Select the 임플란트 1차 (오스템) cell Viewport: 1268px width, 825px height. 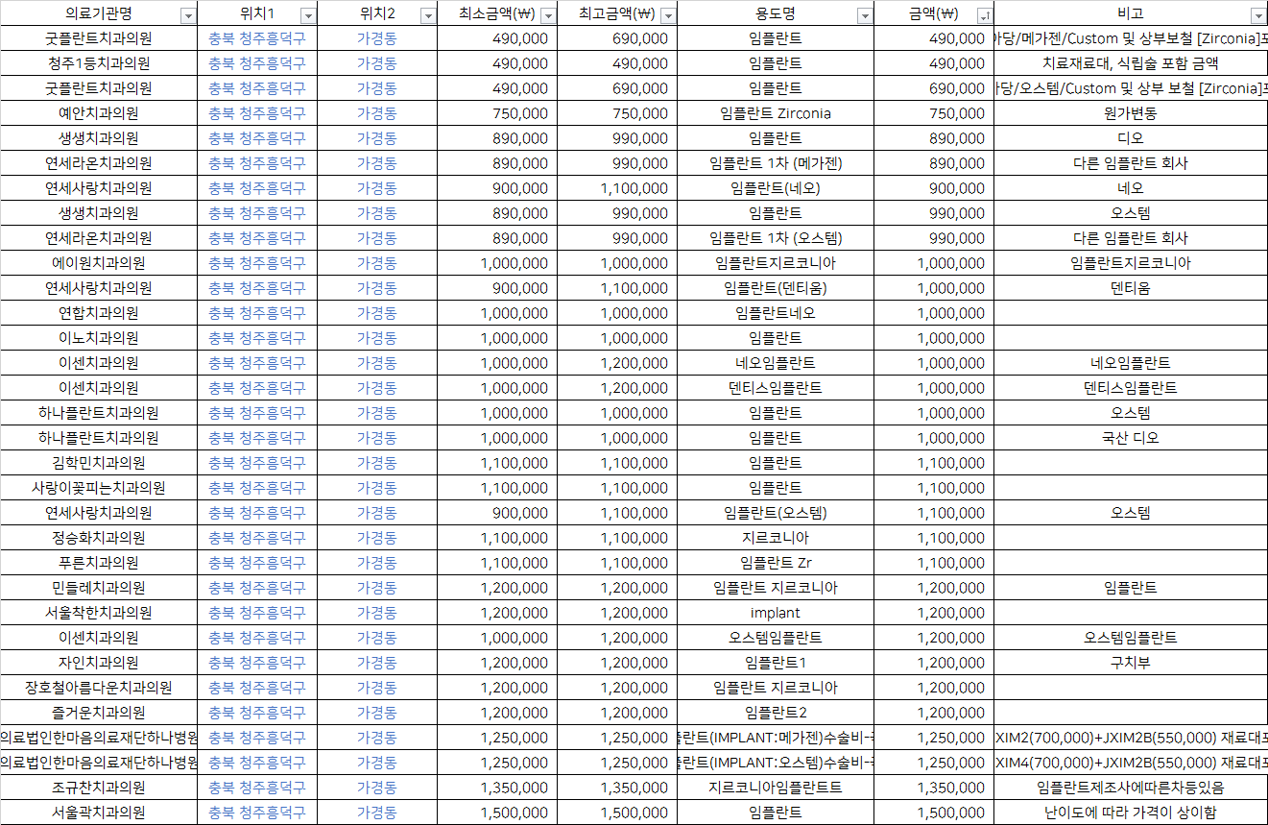point(776,238)
